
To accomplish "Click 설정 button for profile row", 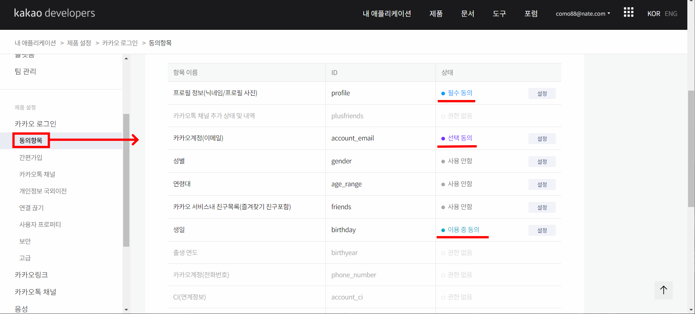I will pyautogui.click(x=542, y=94).
